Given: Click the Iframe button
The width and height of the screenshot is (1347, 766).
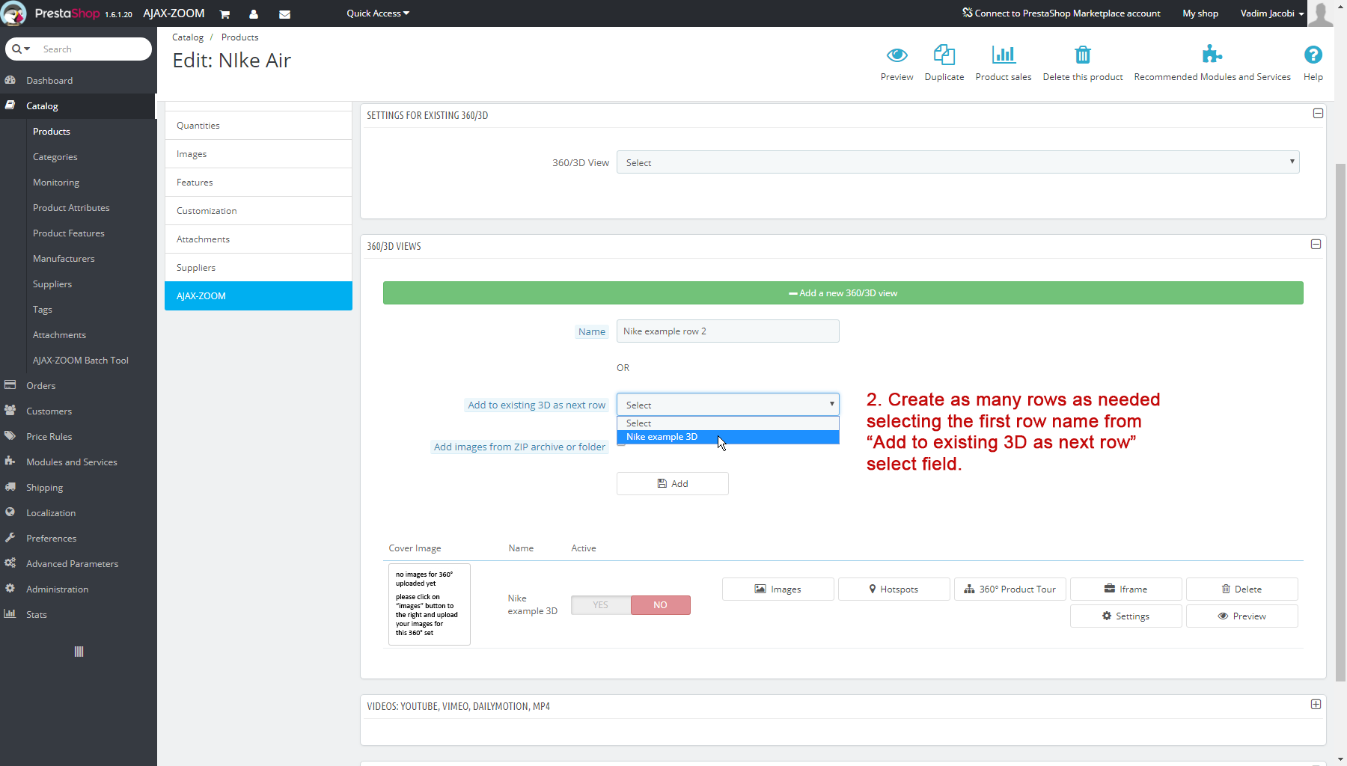Looking at the screenshot, I should pos(1126,589).
